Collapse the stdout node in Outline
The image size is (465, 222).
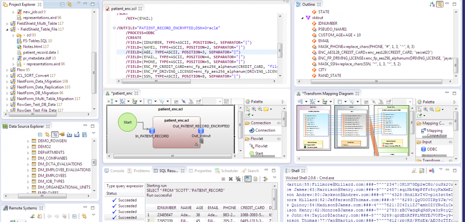(x=302, y=18)
